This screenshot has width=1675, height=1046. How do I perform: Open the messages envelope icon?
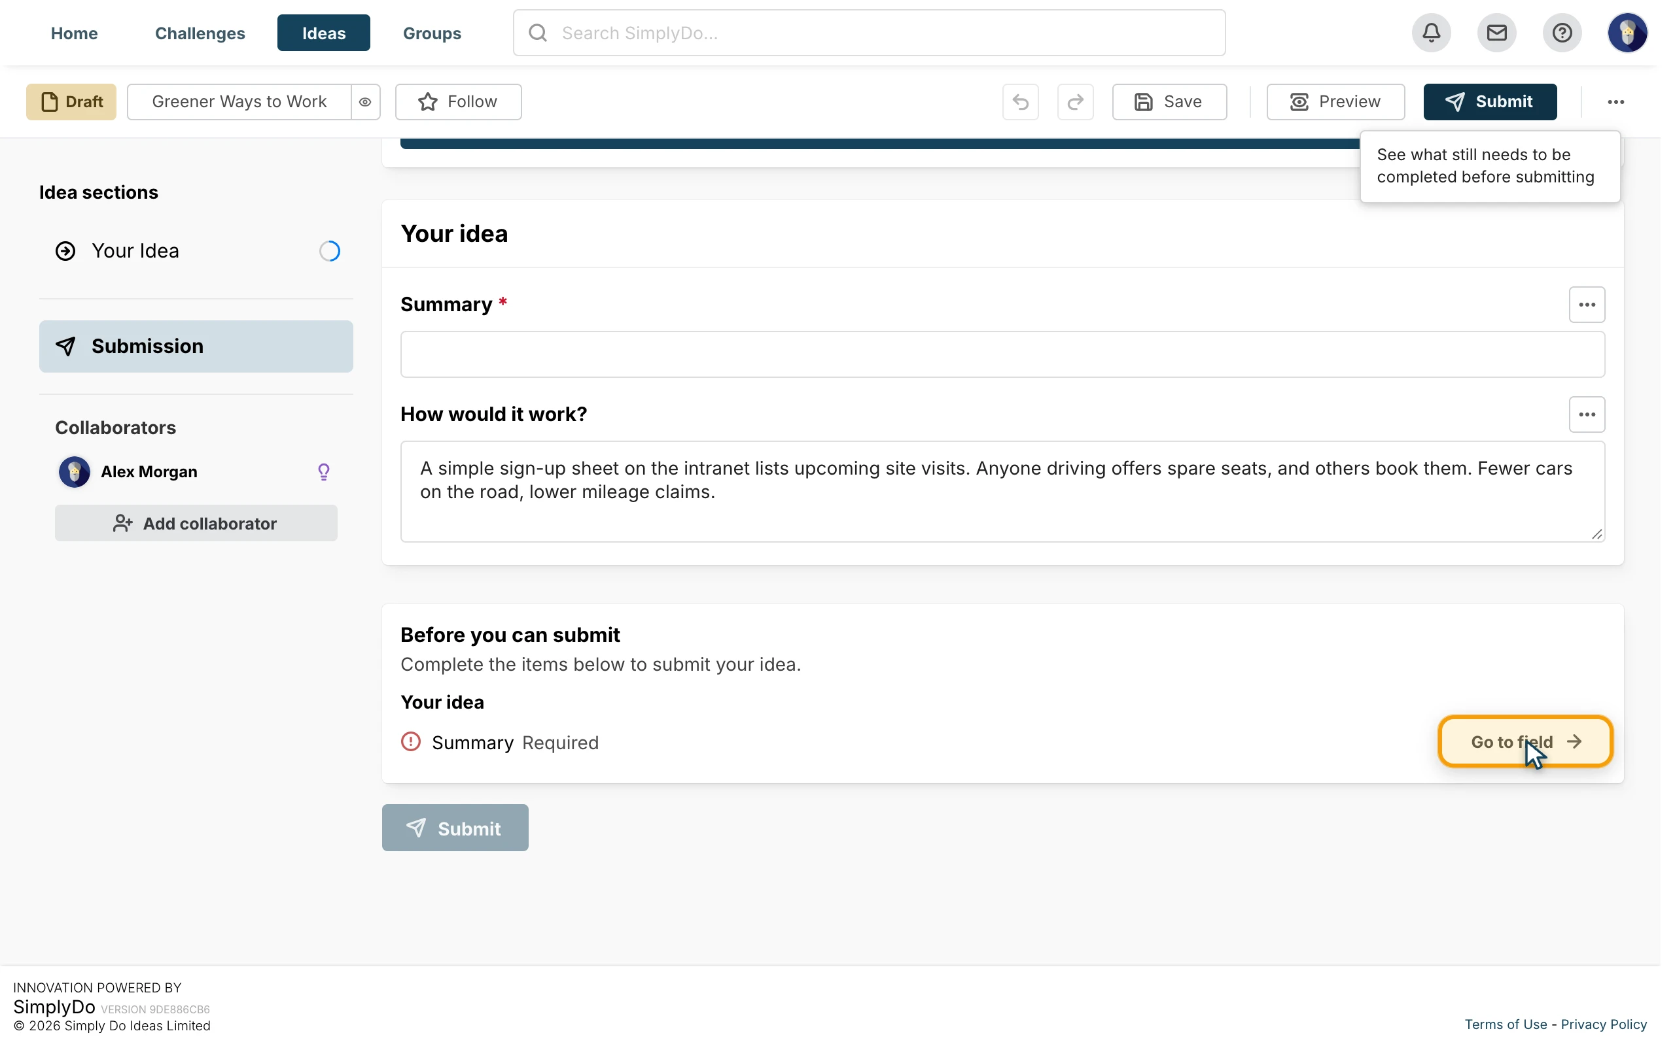click(1496, 33)
